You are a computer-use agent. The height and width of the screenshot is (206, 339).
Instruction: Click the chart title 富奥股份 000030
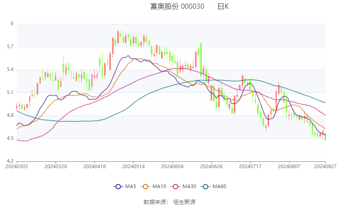coord(177,6)
